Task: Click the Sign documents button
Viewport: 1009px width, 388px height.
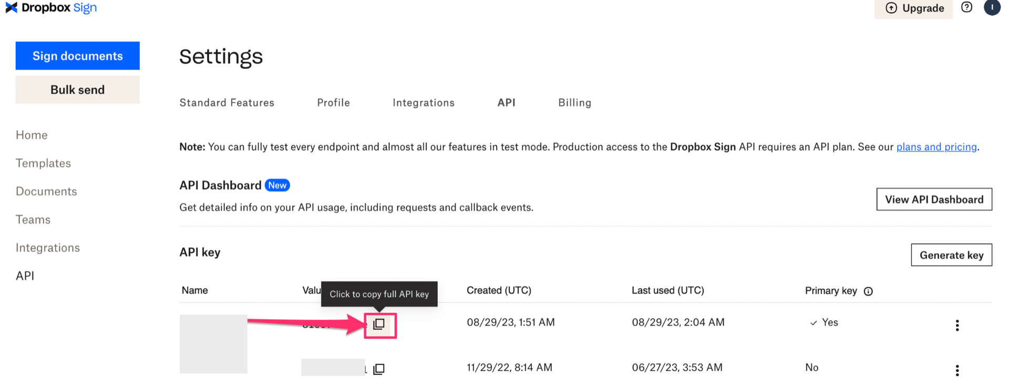Action: pyautogui.click(x=78, y=56)
